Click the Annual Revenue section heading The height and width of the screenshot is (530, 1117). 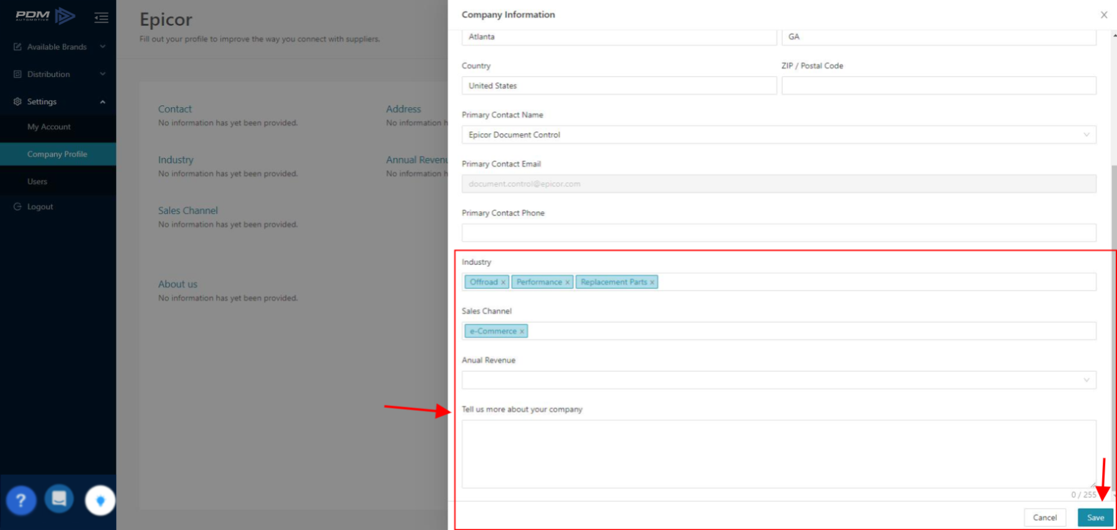416,160
